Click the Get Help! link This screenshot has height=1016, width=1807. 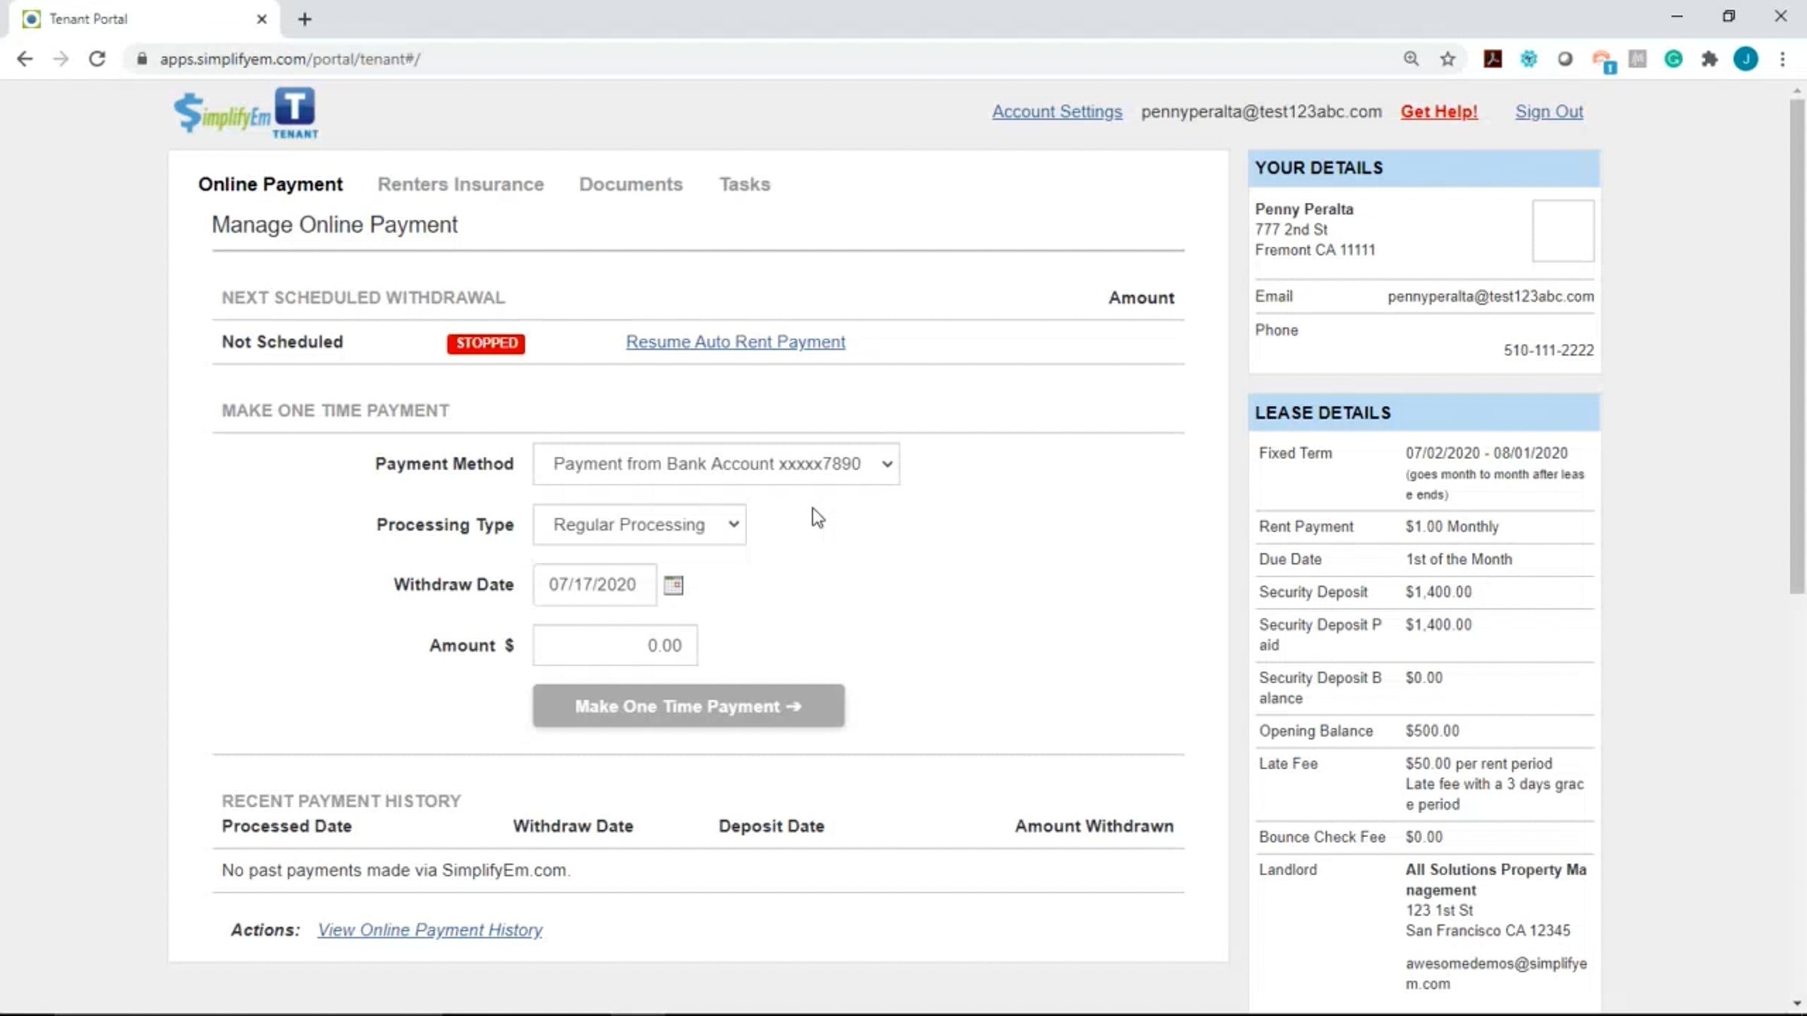click(1439, 111)
